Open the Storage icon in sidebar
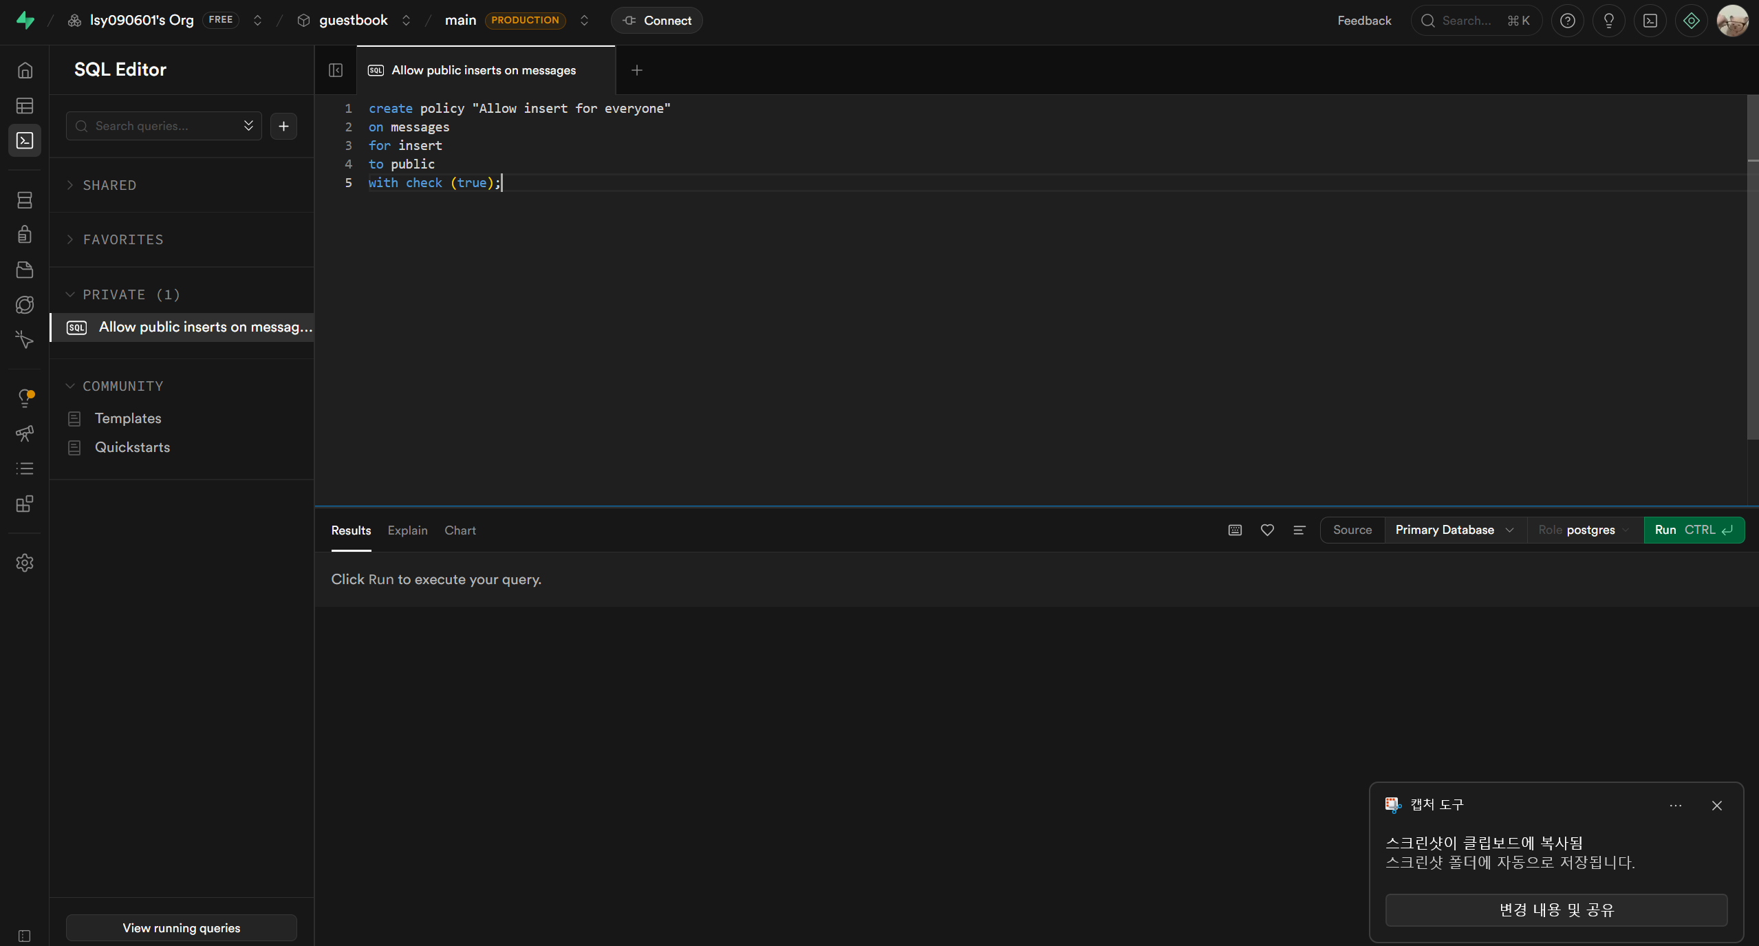Screen dimensions: 1759x946 pyautogui.click(x=25, y=270)
